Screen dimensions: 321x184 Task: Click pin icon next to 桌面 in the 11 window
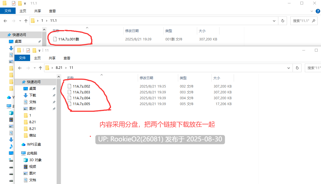point(54,89)
